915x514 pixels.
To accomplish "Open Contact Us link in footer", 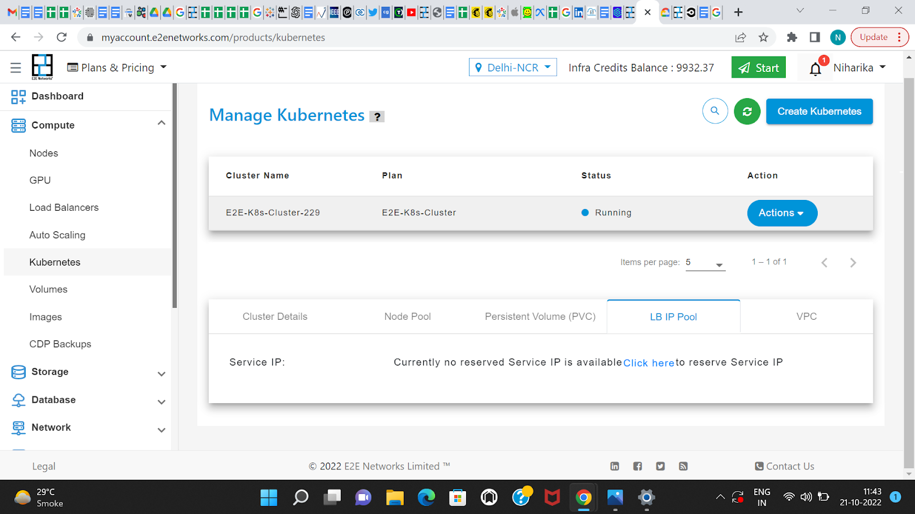I will coord(785,466).
